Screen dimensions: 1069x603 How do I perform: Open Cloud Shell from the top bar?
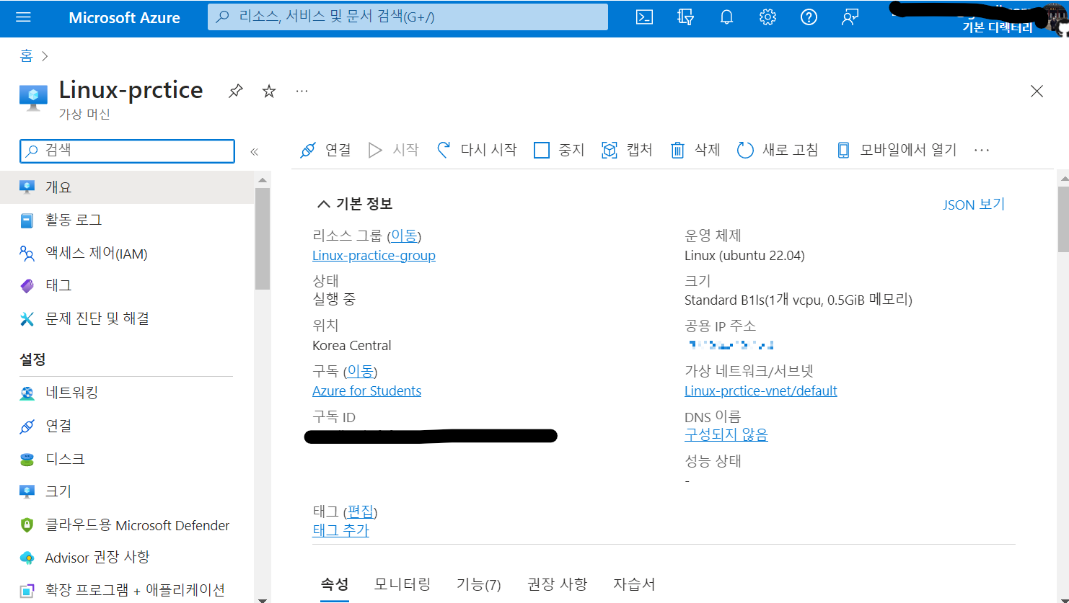[x=644, y=17]
